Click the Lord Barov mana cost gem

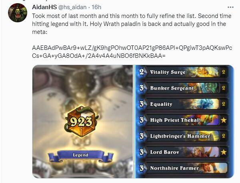coord(142,152)
